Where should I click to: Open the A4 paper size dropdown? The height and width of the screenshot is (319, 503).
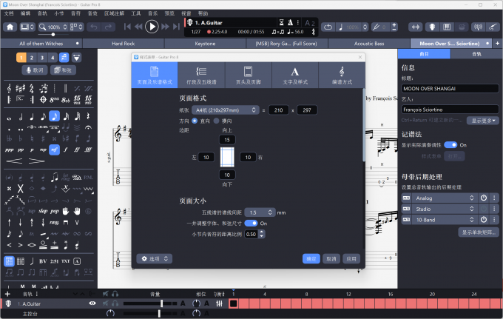[226, 110]
